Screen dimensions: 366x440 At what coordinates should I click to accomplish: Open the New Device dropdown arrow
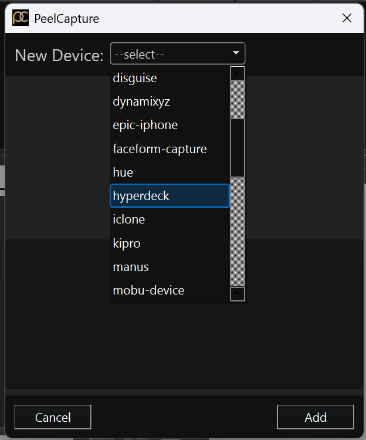click(236, 53)
